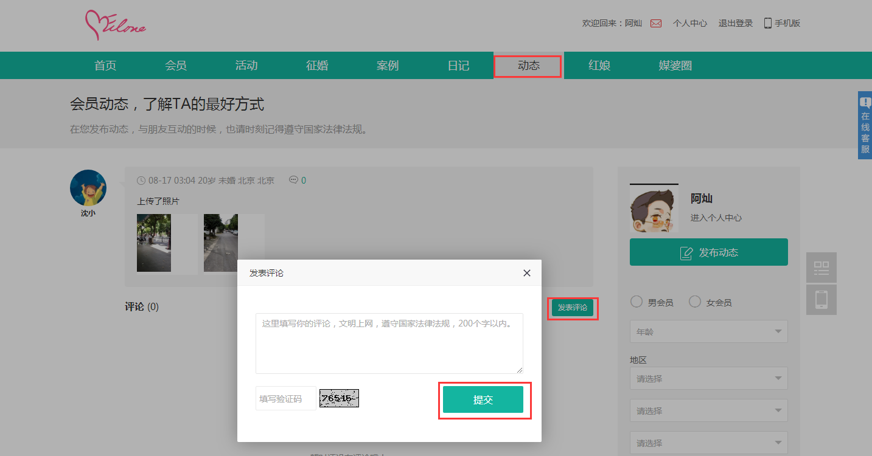
Task: Expand the 年龄 dropdown
Action: point(709,331)
